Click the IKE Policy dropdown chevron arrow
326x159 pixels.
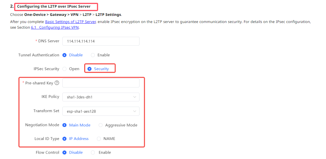click(x=135, y=97)
